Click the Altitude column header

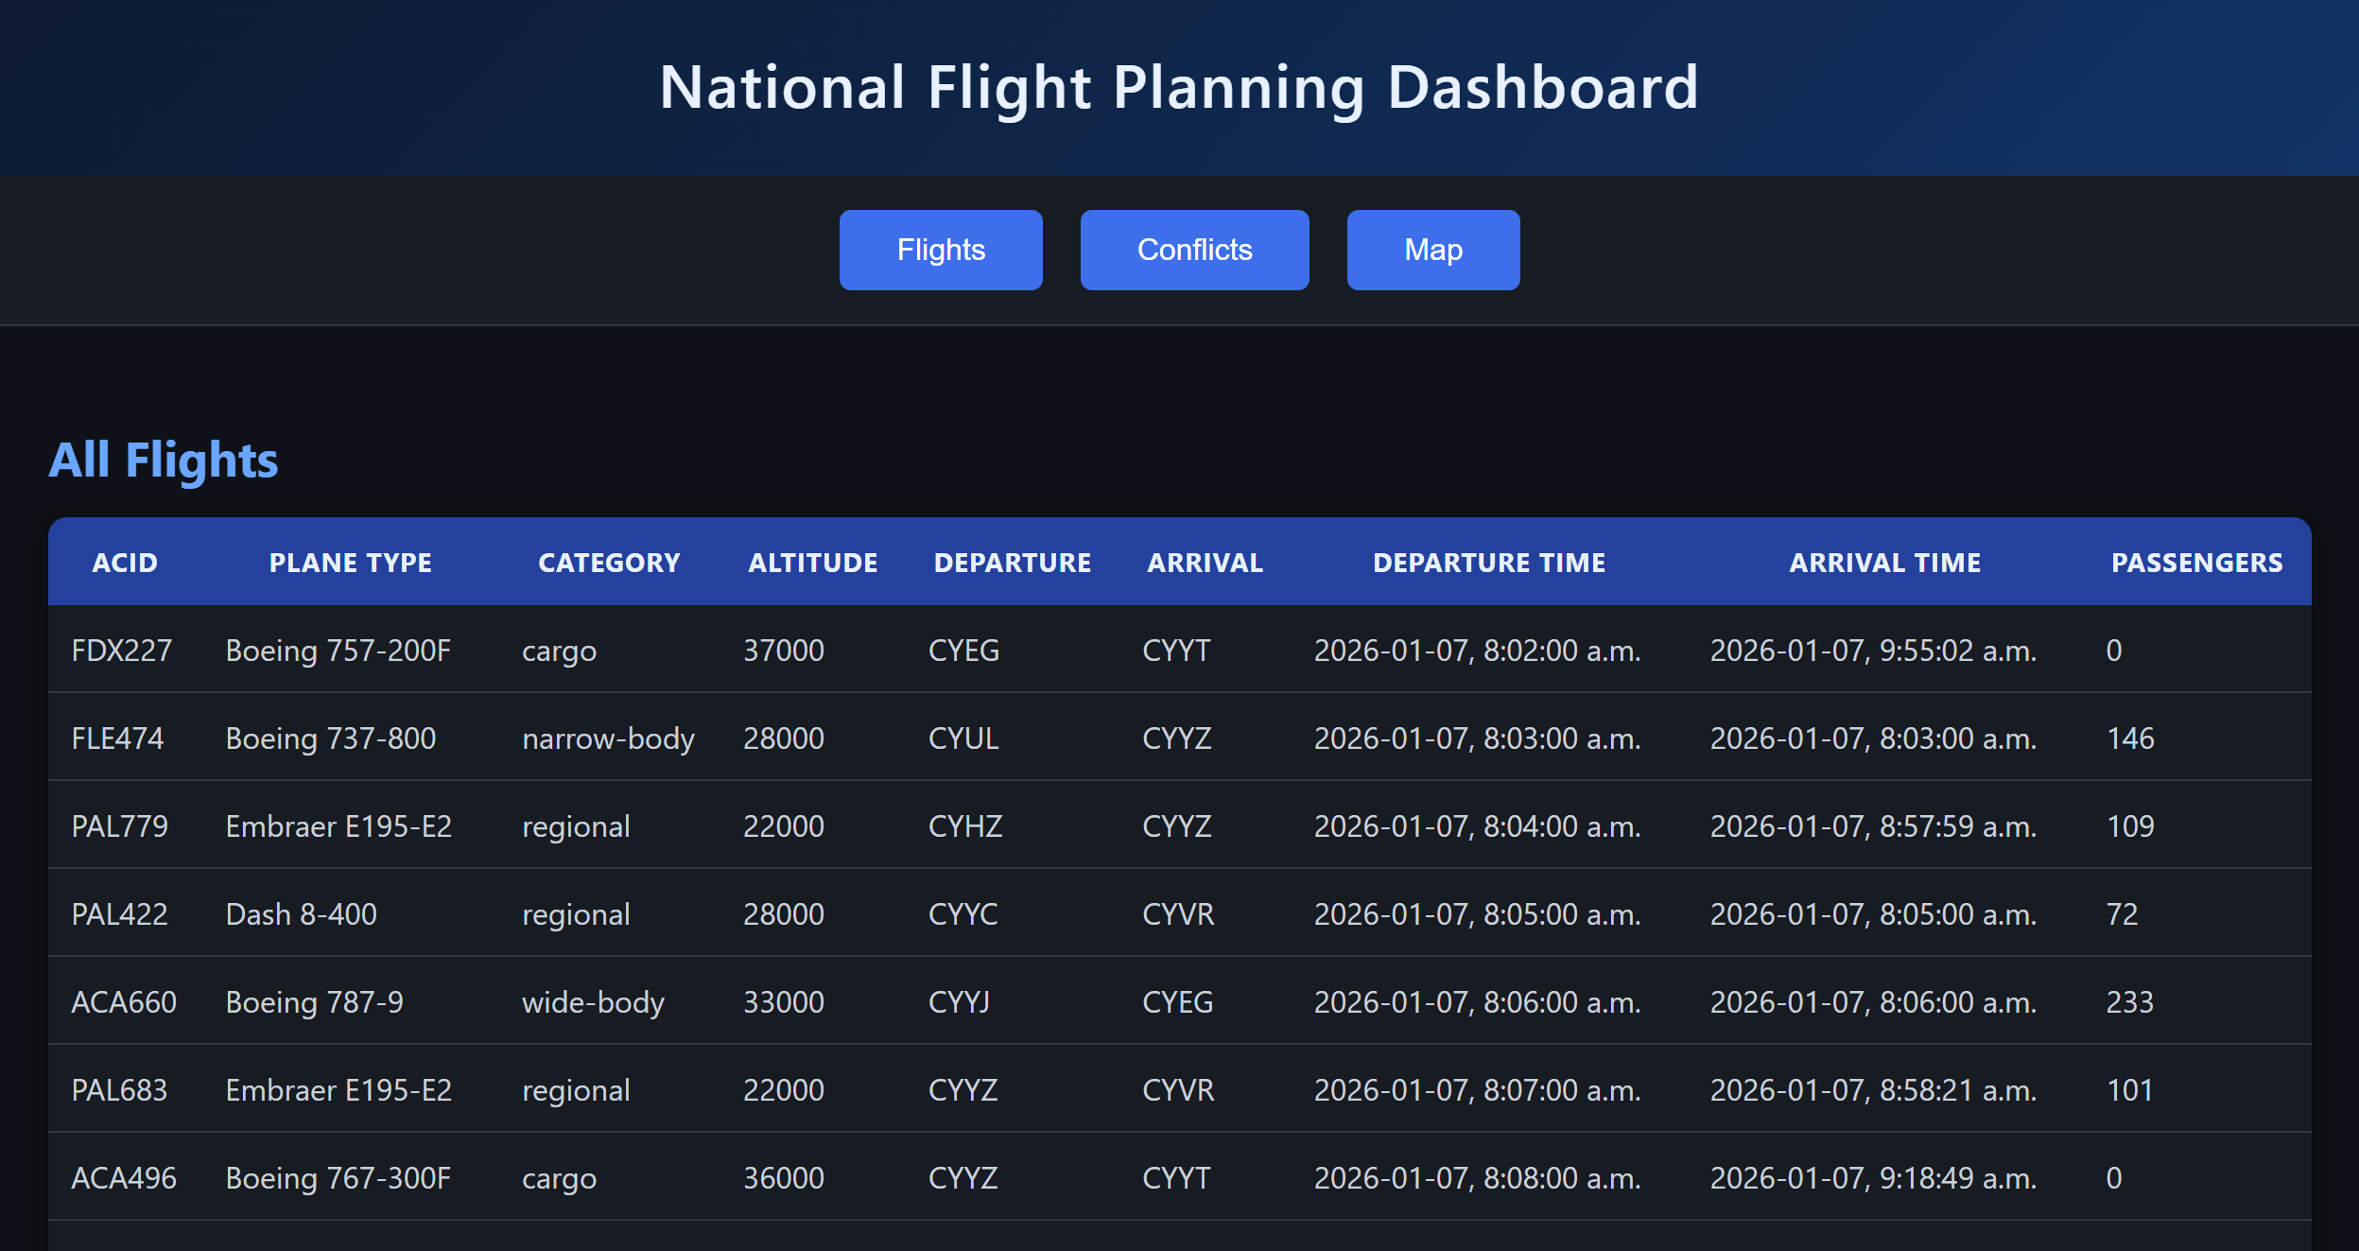(813, 563)
